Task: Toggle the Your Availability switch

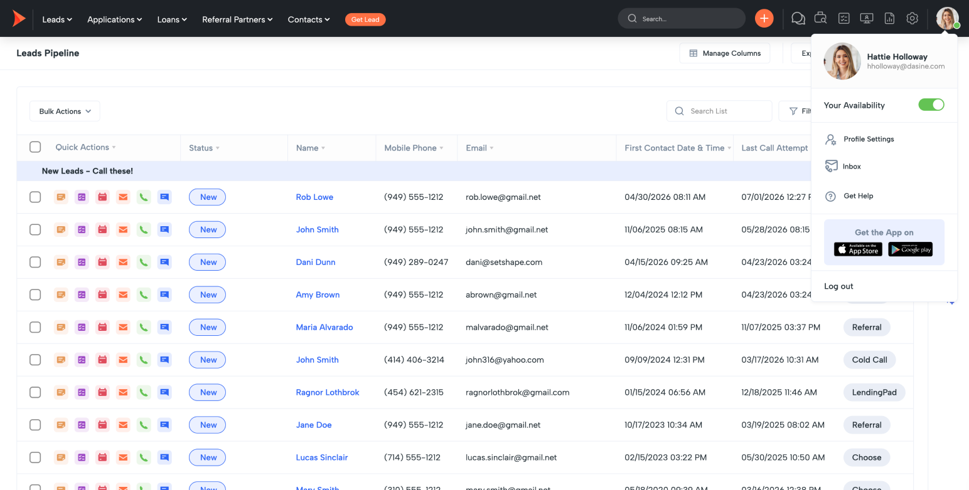Action: (931, 105)
